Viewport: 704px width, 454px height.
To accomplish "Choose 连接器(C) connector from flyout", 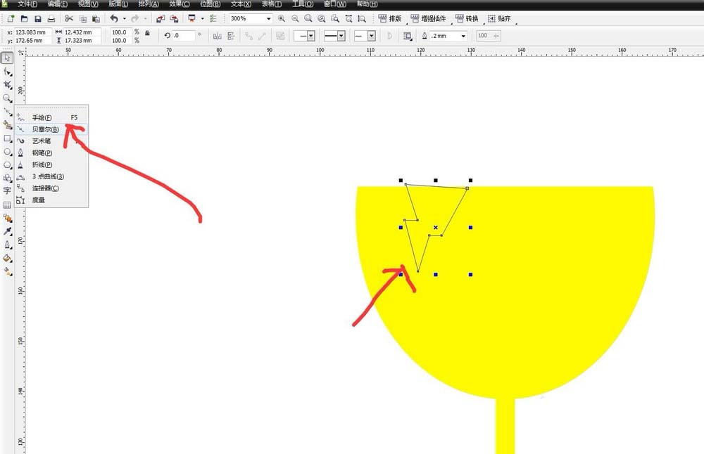I will (x=51, y=188).
